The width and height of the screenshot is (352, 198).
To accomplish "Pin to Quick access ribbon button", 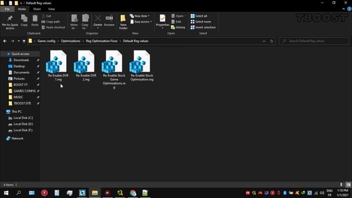I will [10, 22].
